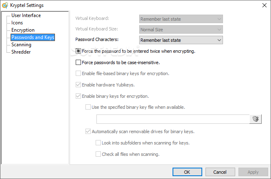The width and height of the screenshot is (271, 179).
Task: Check enable file-based binary keys option
Action: pyautogui.click(x=78, y=73)
